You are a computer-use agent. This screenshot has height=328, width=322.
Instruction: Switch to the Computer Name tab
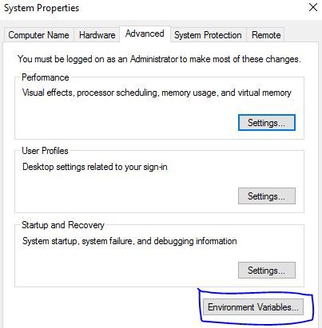click(x=38, y=35)
